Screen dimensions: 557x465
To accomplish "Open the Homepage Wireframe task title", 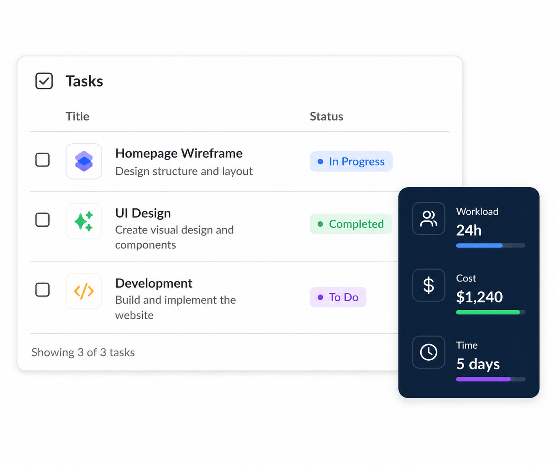I will (x=179, y=153).
